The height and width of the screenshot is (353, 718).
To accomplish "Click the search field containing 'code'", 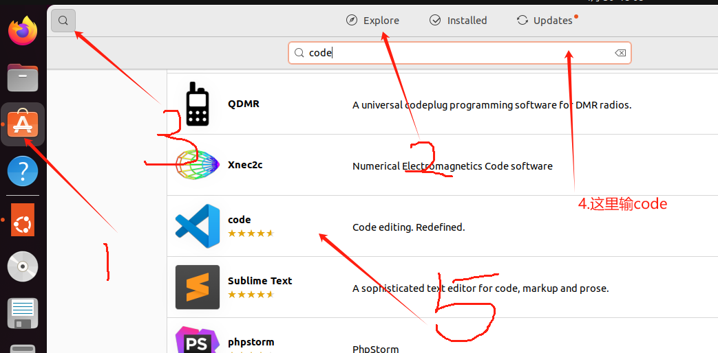I will pos(459,53).
